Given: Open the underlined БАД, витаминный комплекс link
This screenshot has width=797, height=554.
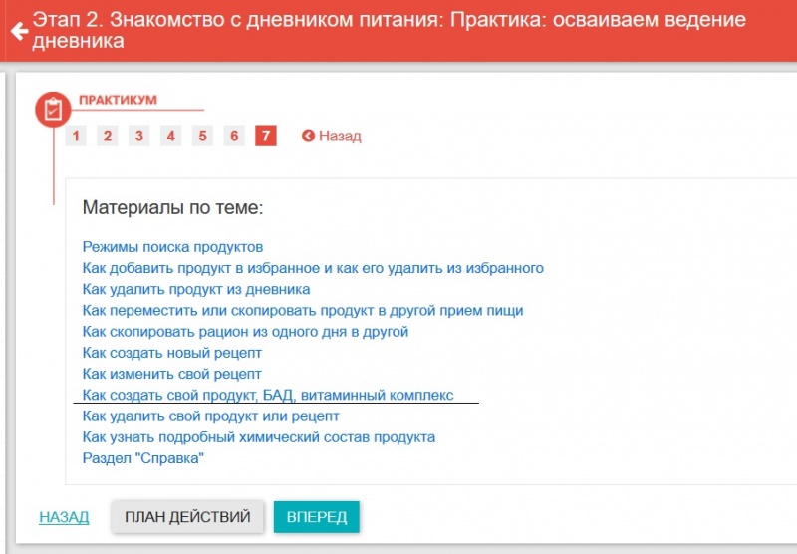Looking at the screenshot, I should [x=268, y=395].
